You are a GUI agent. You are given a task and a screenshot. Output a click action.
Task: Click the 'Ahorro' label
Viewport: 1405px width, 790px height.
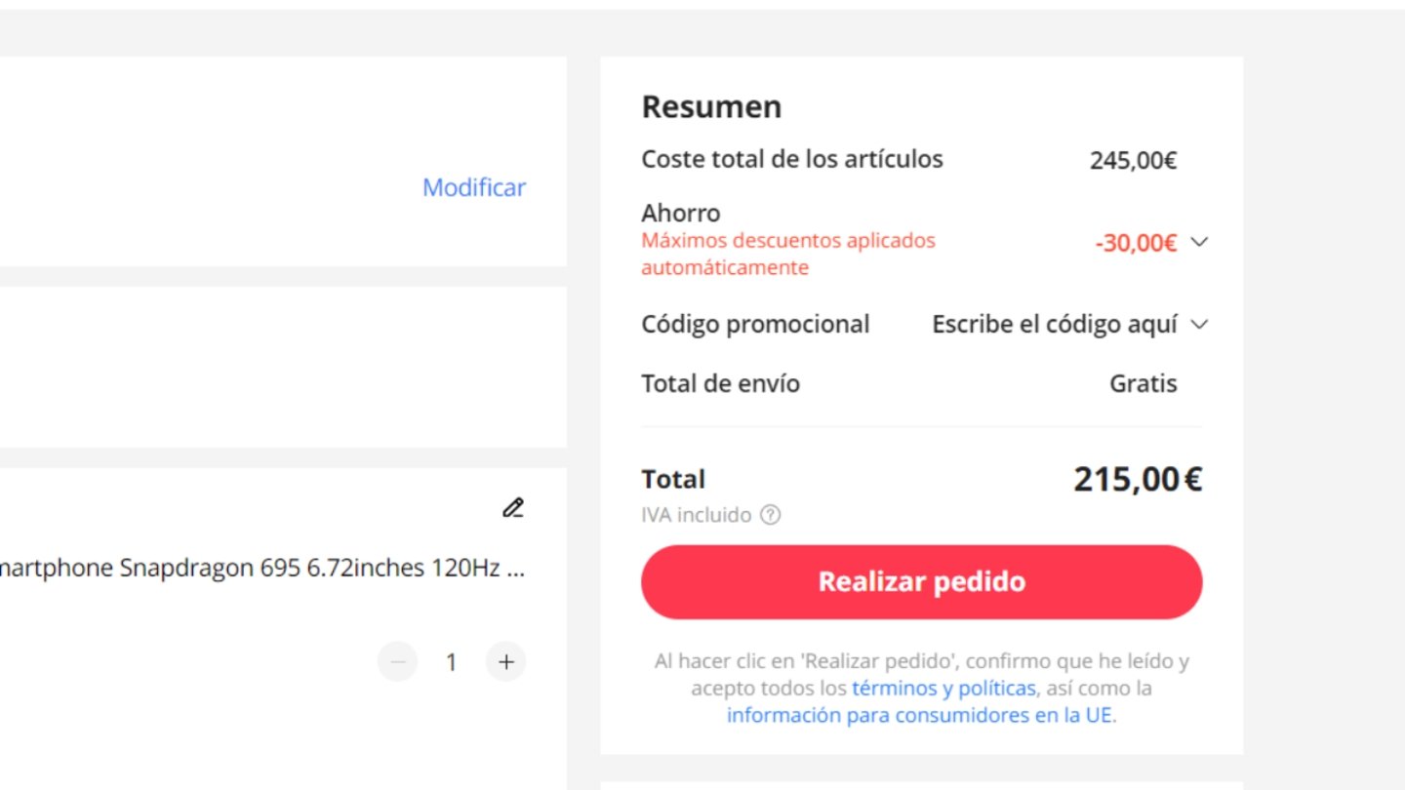point(681,213)
